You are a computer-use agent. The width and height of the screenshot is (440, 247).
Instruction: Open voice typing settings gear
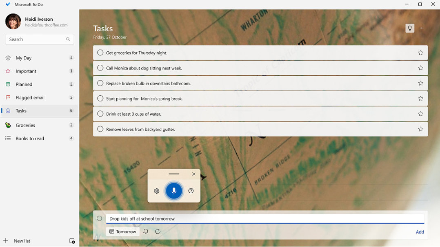click(x=157, y=191)
